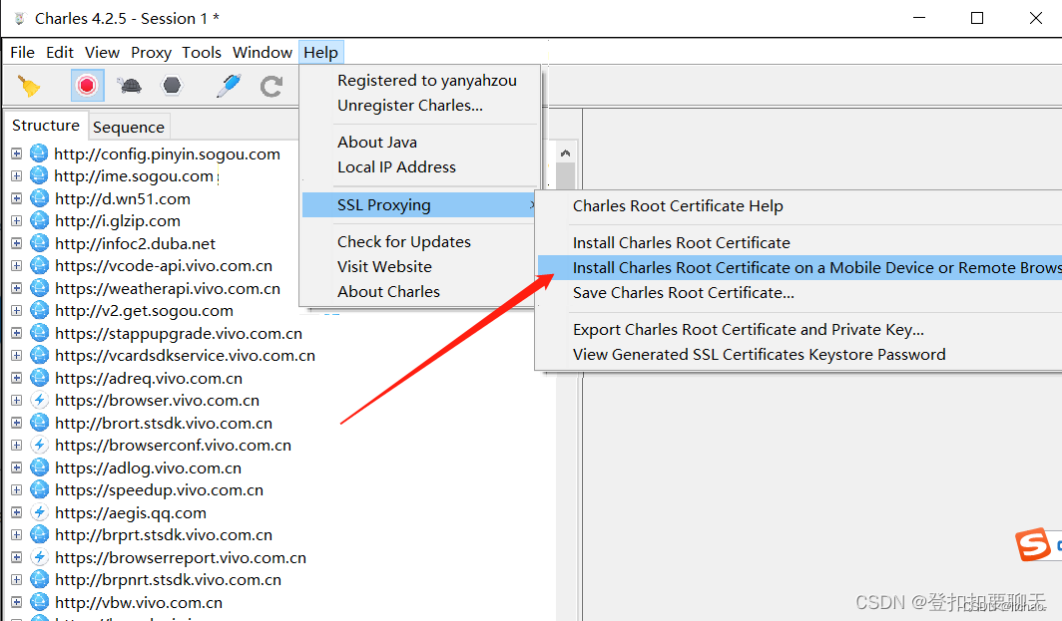Image resolution: width=1062 pixels, height=621 pixels.
Task: Expand vcode-api.vivo.com.cn host node
Action: click(x=16, y=266)
